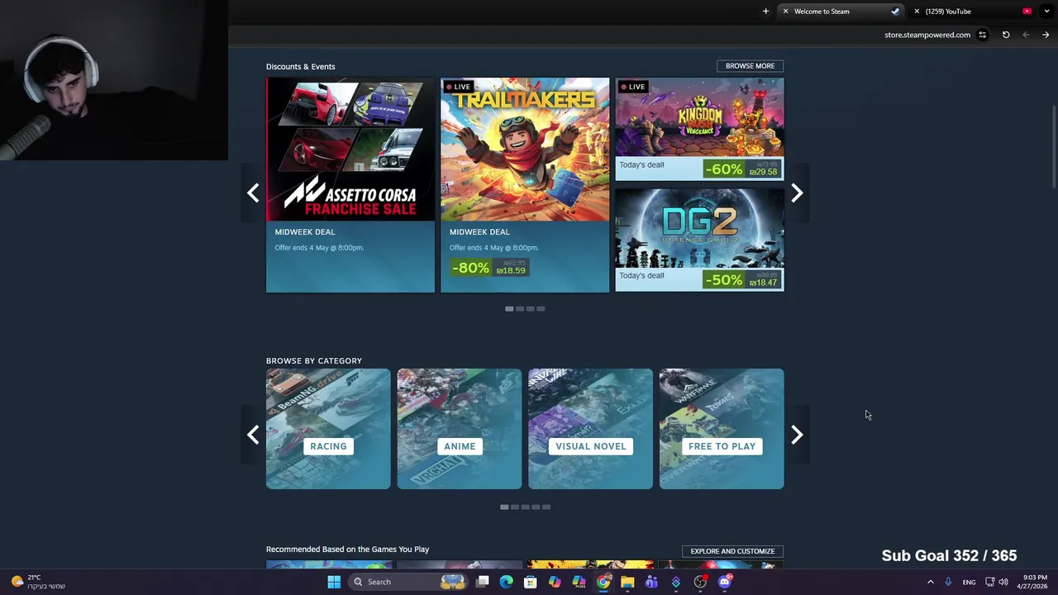
Task: Open the DG2 Defense Grid 2 deal
Action: click(699, 240)
